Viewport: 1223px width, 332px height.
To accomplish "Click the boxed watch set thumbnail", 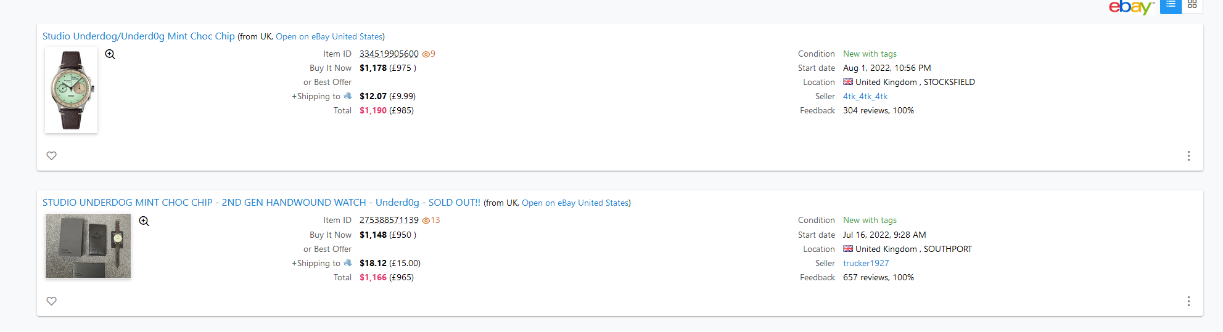I will (x=88, y=246).
